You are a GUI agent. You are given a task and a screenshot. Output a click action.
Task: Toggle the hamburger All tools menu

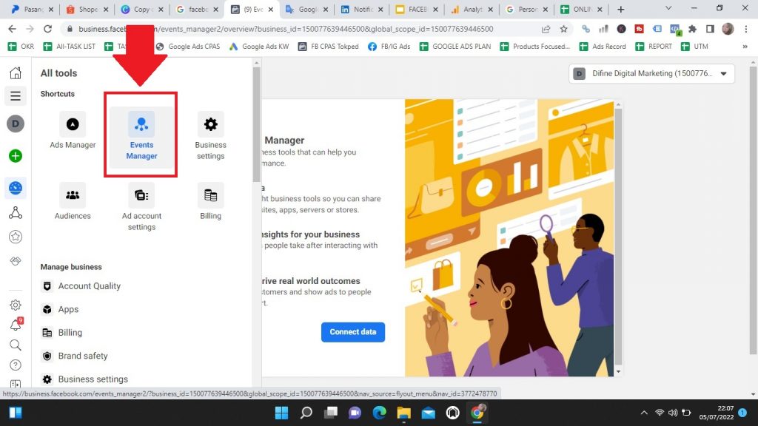point(15,96)
